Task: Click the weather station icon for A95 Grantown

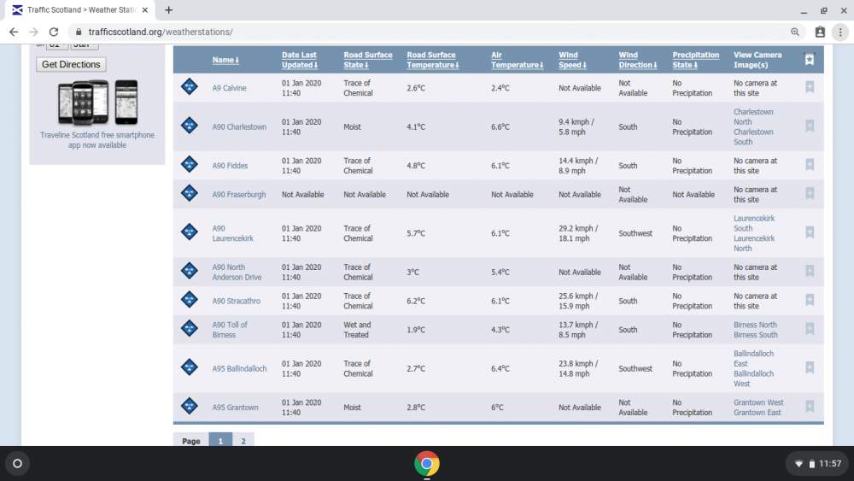Action: click(x=189, y=405)
